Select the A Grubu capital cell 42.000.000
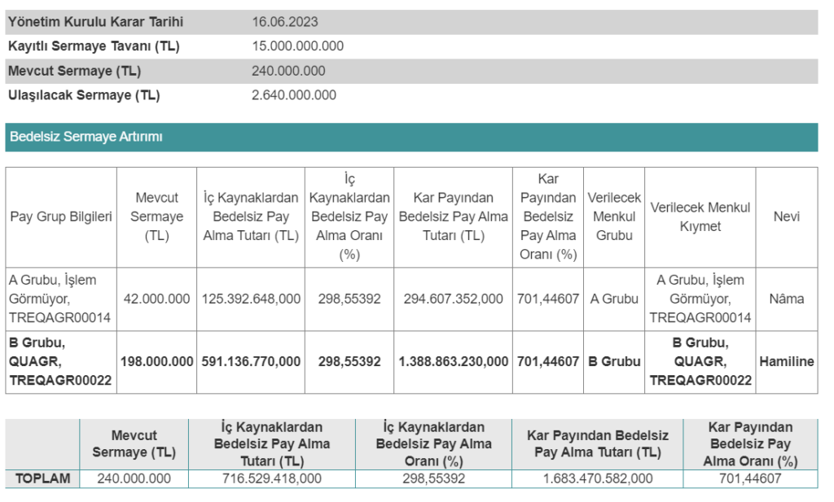834x502 pixels. [156, 299]
